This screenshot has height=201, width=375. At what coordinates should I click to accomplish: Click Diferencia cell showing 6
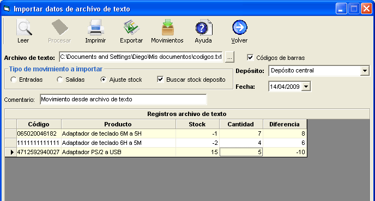click(285, 143)
